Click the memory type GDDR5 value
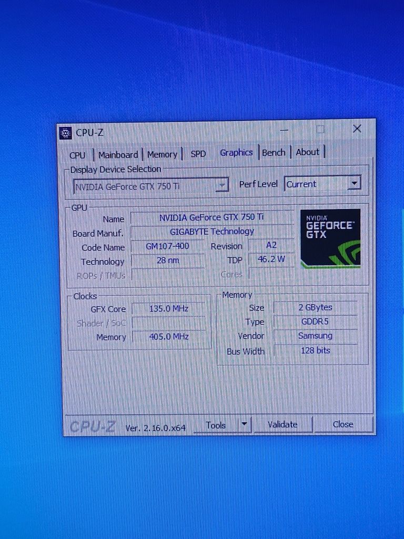404x539 pixels. (x=316, y=322)
